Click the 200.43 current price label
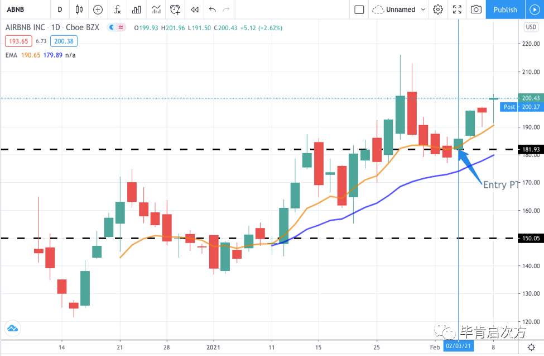 531,98
